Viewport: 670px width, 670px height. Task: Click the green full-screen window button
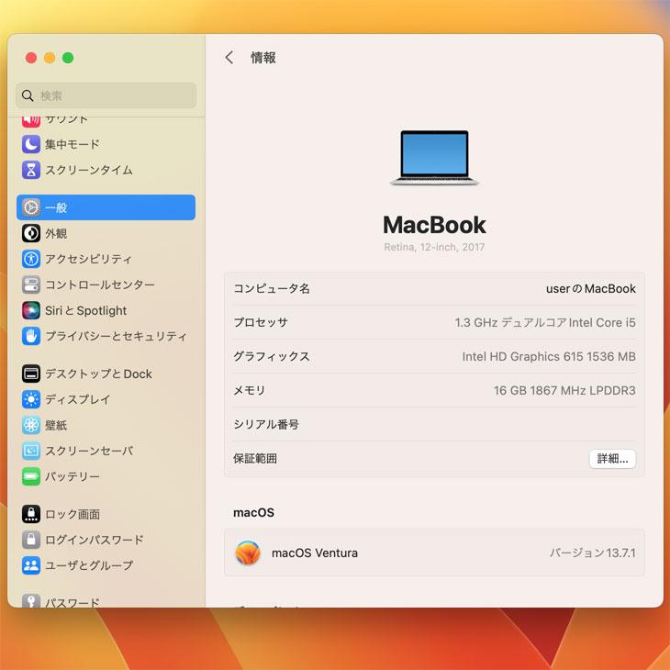68,58
